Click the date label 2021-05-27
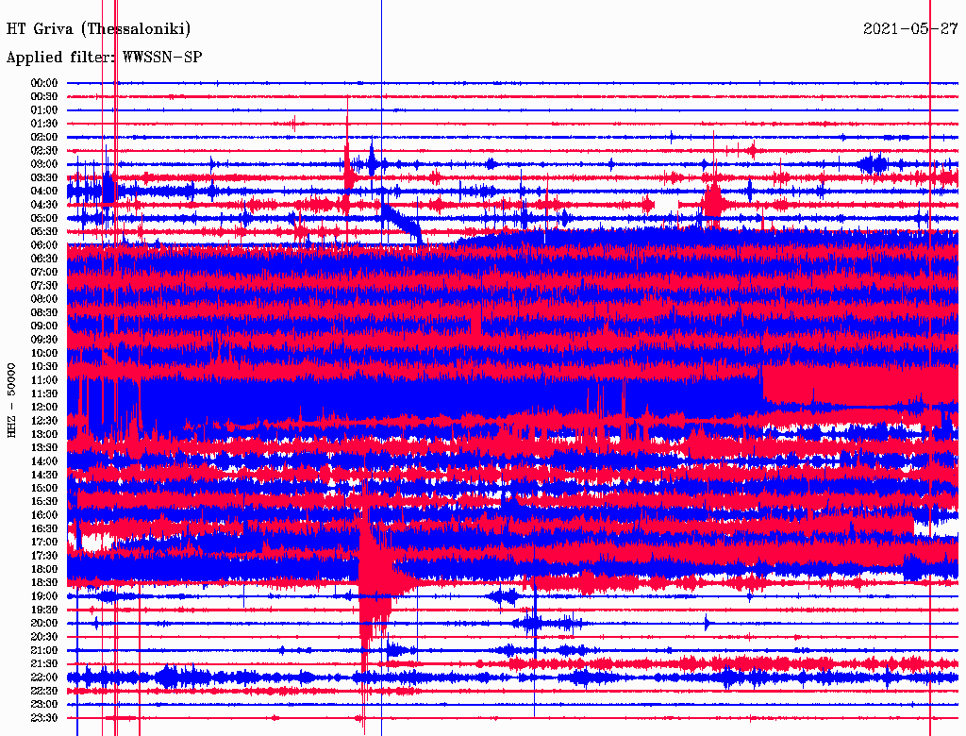966x736 pixels. coord(910,28)
